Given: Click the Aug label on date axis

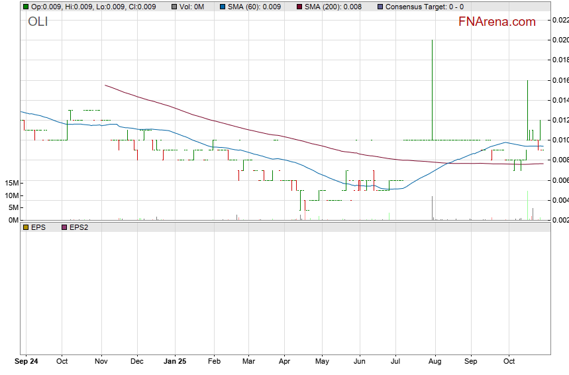Looking at the screenshot, I should click(x=435, y=362).
